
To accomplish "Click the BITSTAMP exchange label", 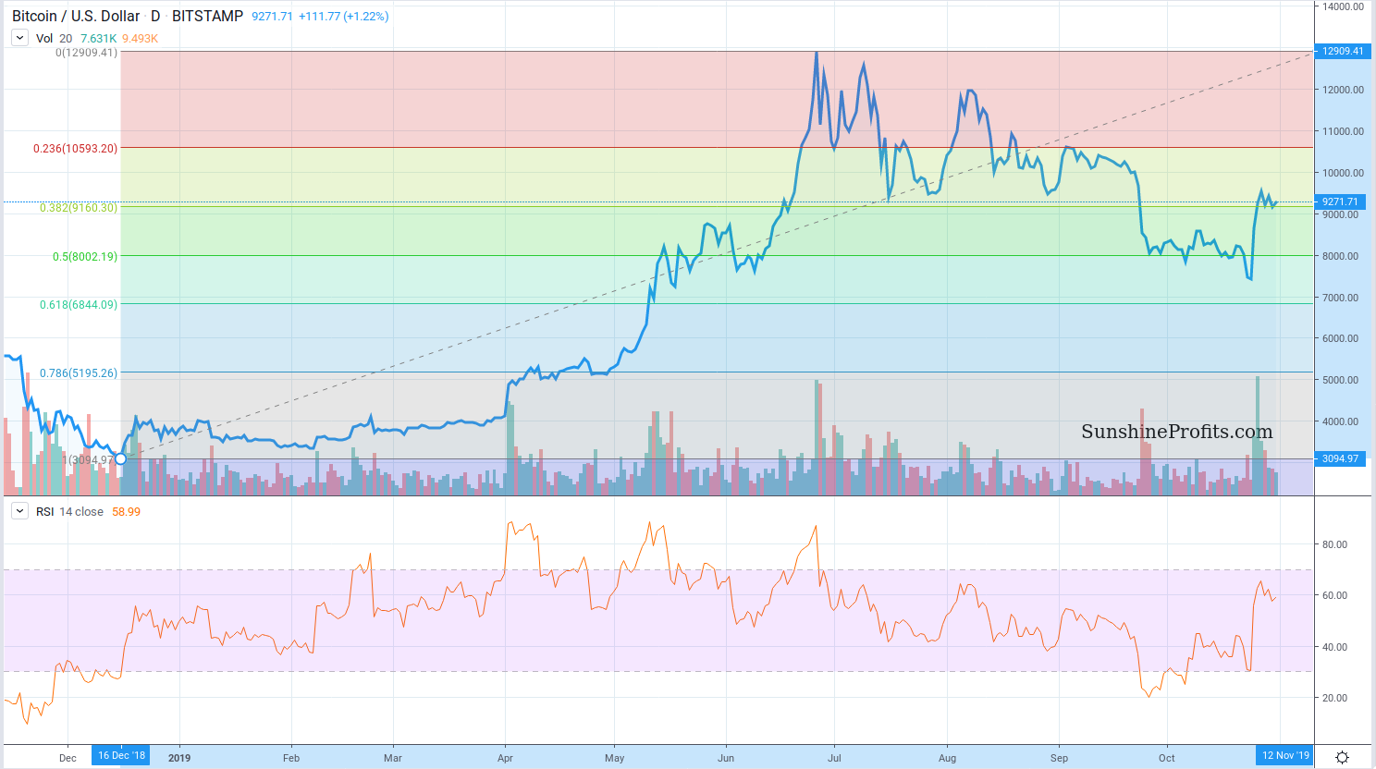I will [x=207, y=16].
